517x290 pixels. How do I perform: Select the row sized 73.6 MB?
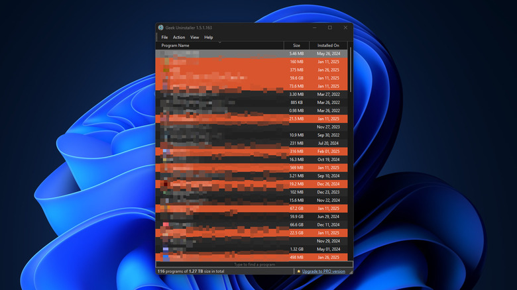[x=252, y=86]
